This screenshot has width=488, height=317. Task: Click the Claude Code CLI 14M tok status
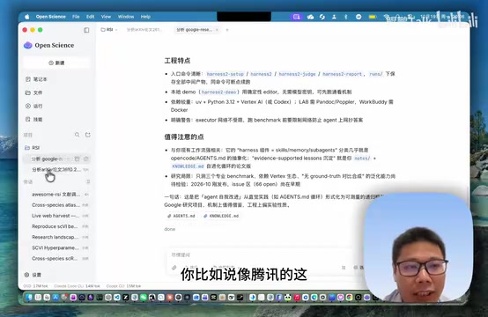[x=77, y=286]
